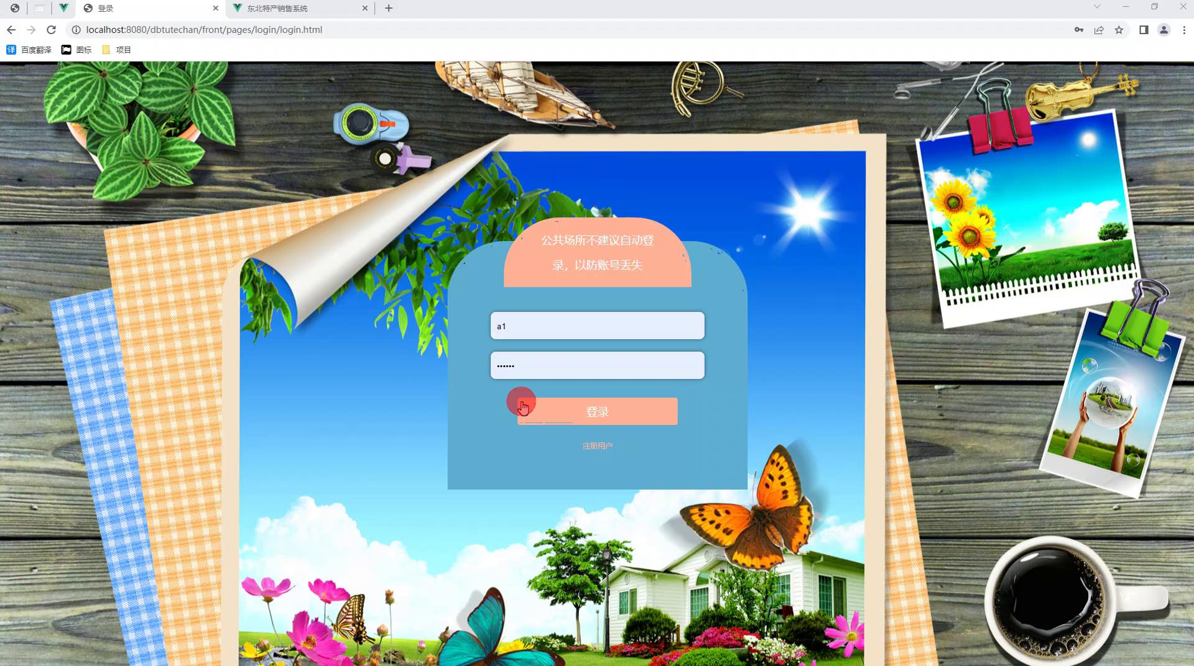Click the 公共场所不建议自动登录 notice text
Screen dimensions: 1194x666
(597, 253)
